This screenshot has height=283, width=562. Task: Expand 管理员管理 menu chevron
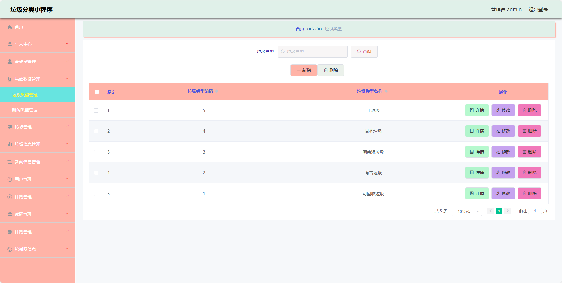67,61
